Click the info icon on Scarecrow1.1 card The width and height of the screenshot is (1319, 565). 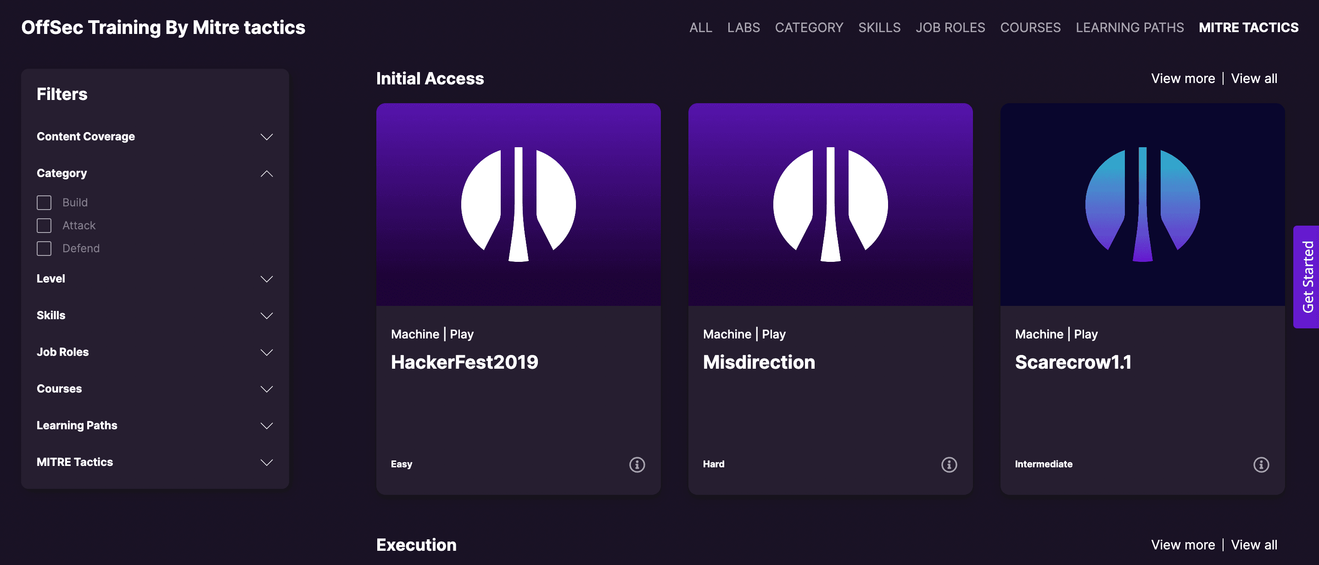point(1261,464)
